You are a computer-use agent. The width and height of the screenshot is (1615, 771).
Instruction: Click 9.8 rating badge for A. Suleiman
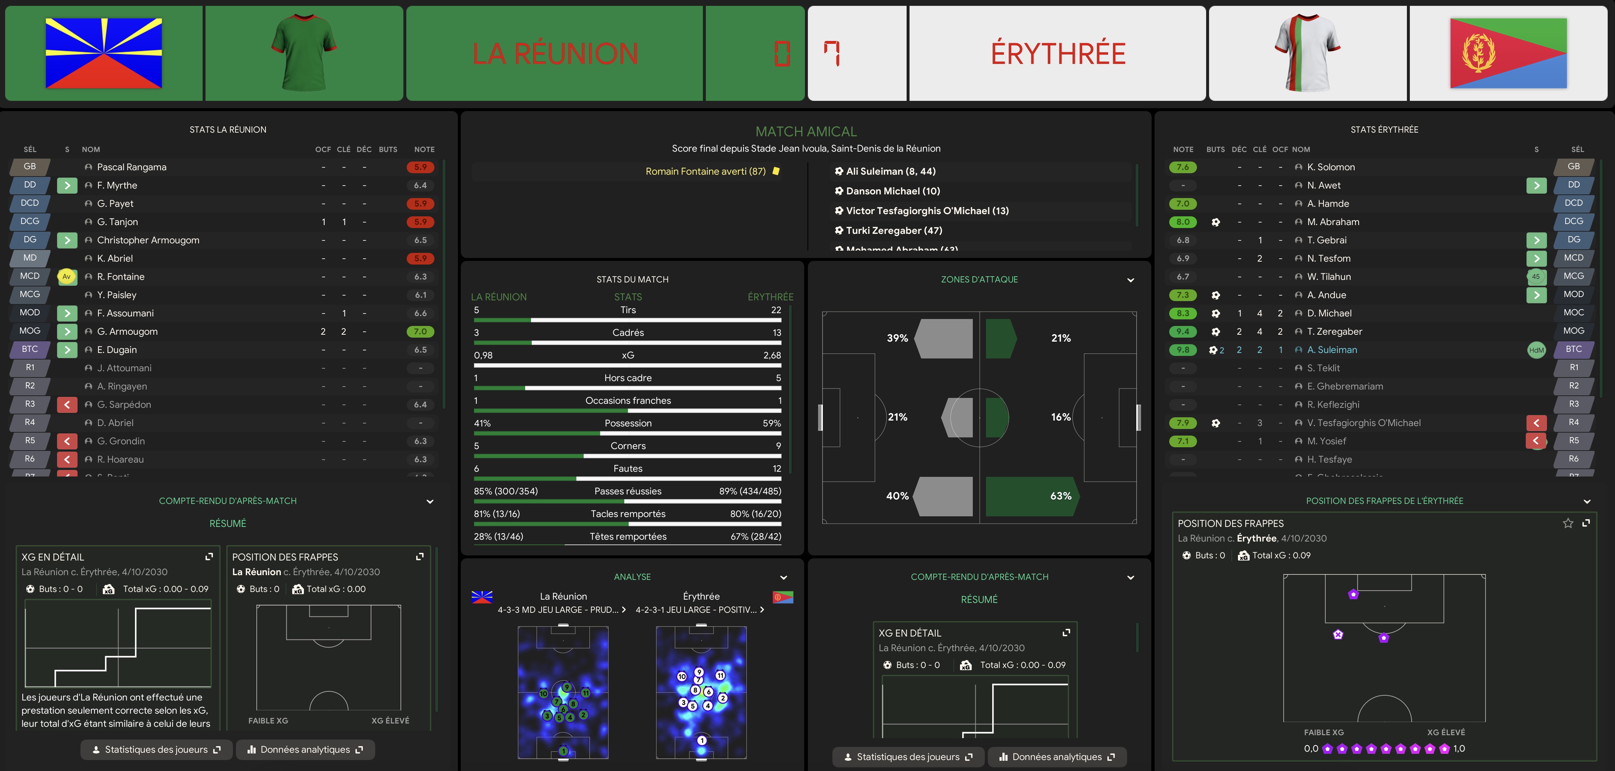[1182, 350]
